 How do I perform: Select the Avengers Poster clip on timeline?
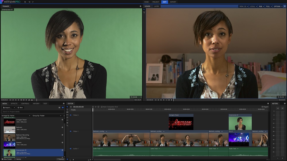[181, 122]
